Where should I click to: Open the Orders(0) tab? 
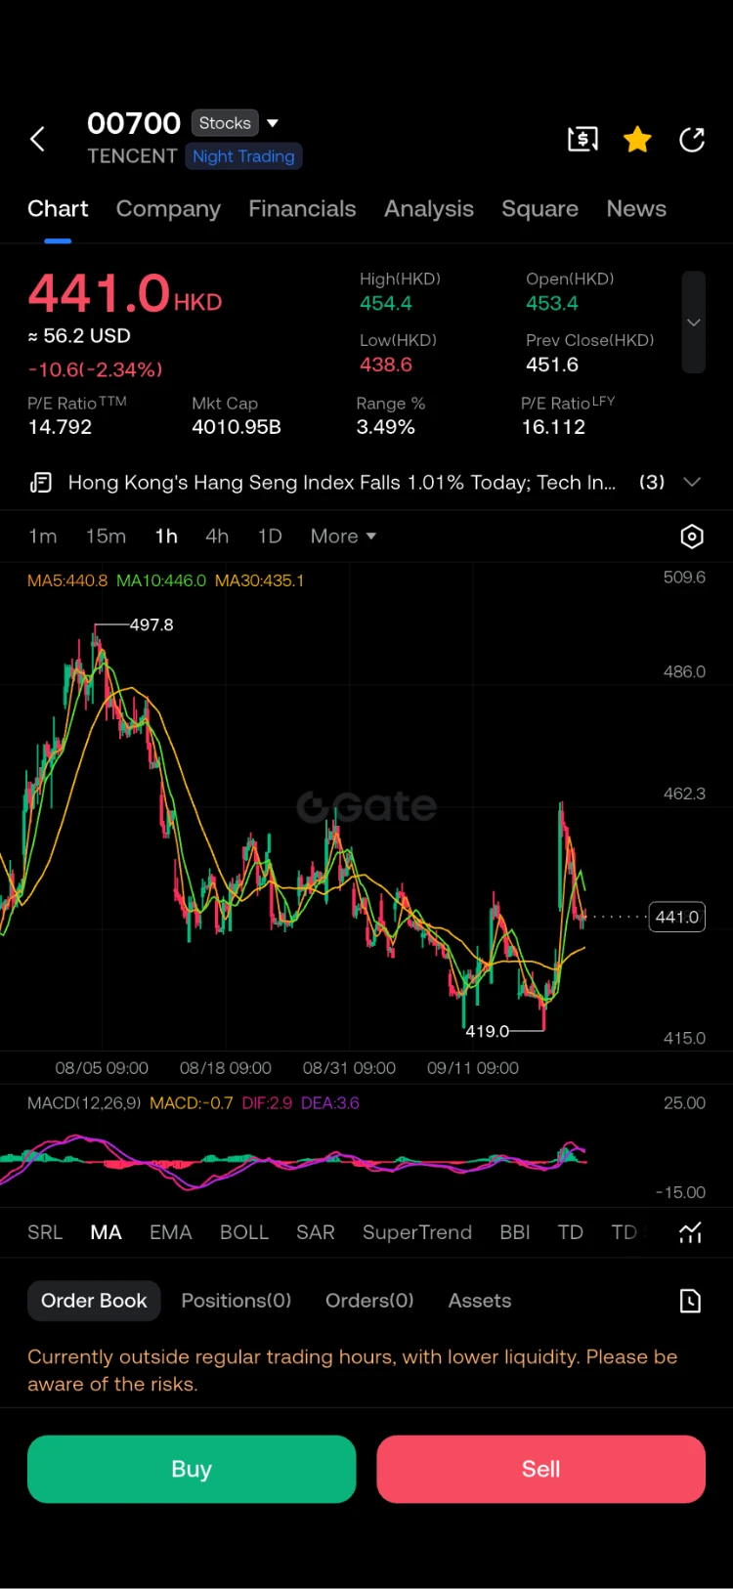(369, 1301)
